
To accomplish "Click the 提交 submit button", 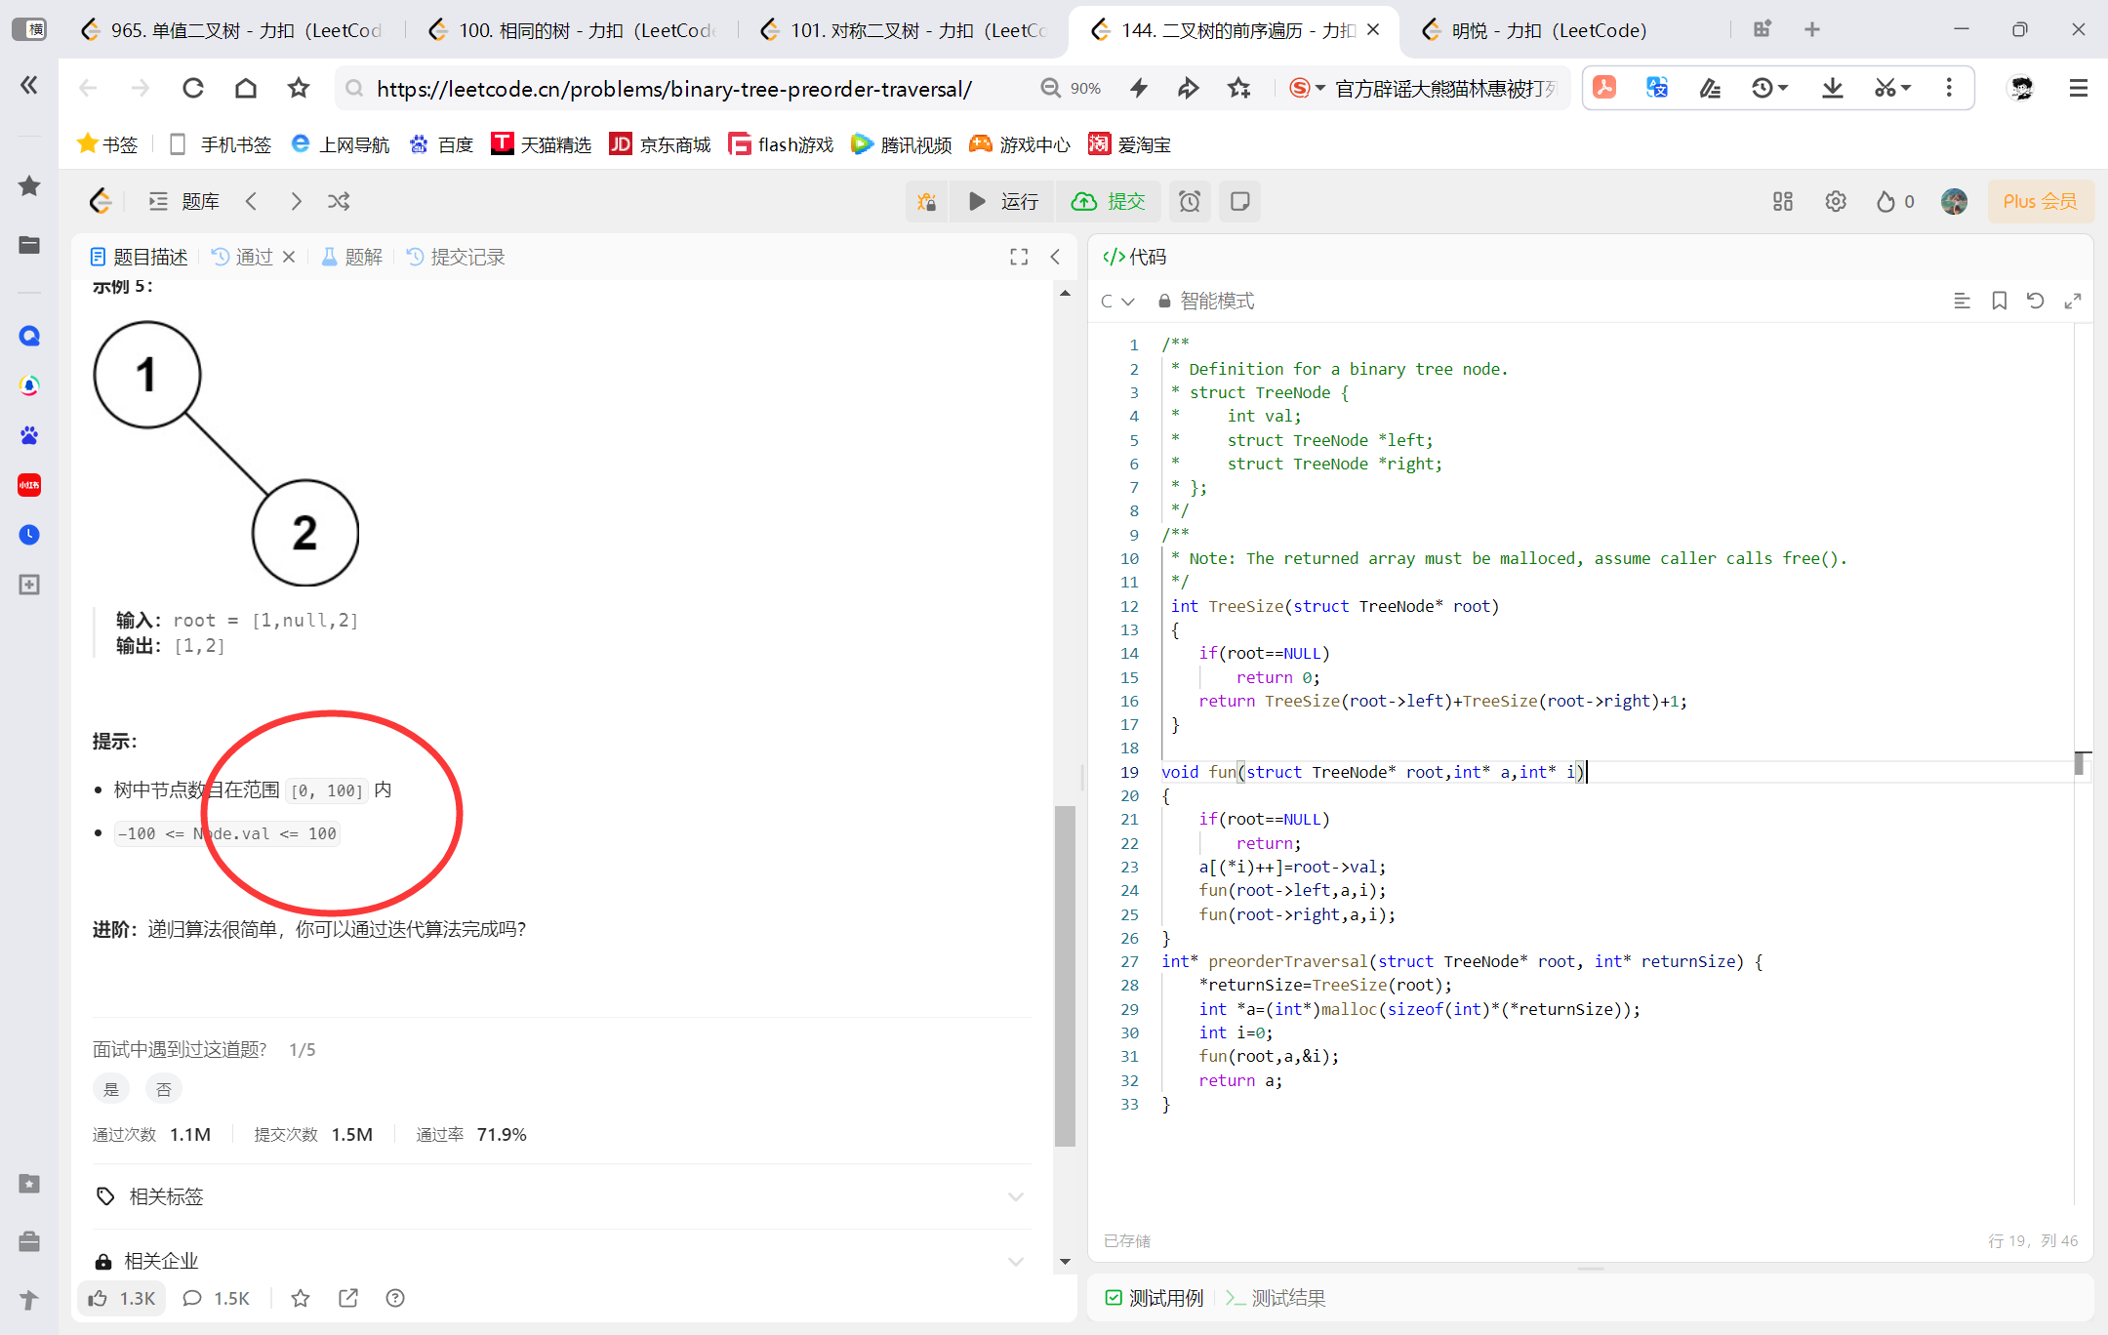I will coord(1109,202).
